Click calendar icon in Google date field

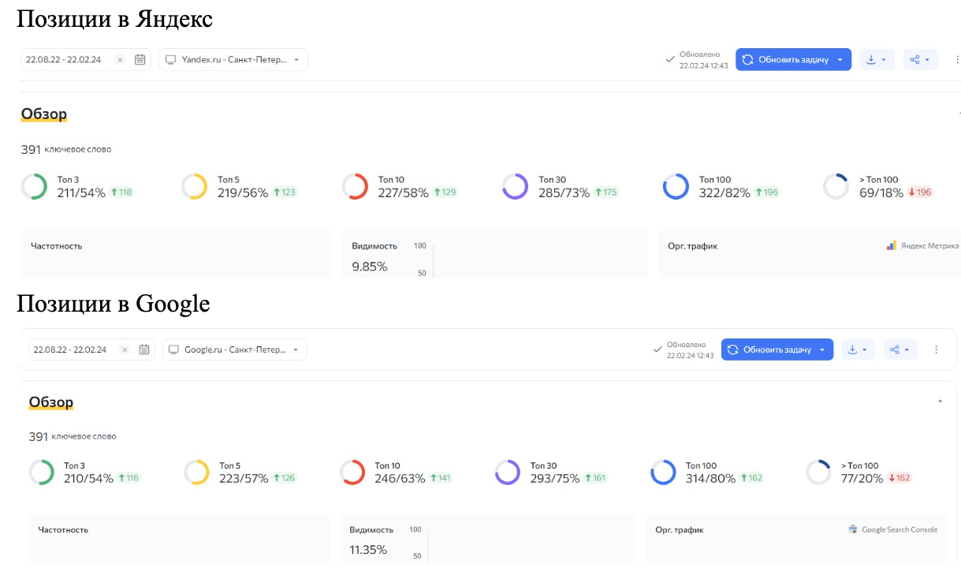[144, 350]
